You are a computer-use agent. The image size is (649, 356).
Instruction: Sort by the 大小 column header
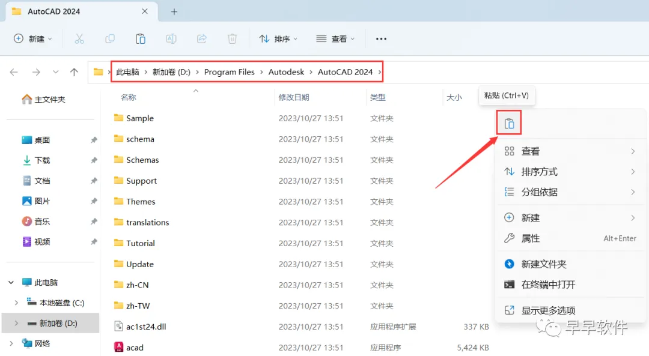[454, 98]
